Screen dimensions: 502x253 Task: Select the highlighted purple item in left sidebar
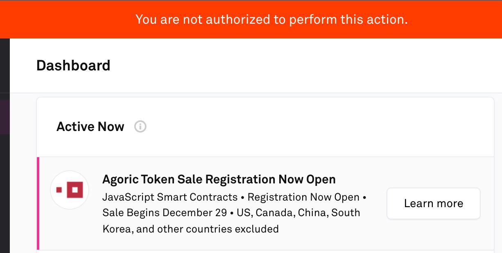(x=5, y=117)
